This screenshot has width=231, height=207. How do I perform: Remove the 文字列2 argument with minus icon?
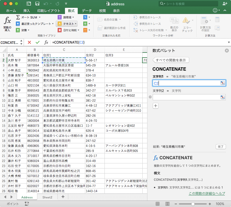150,97
